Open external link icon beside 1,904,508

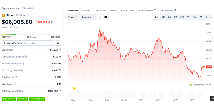point(60,91)
